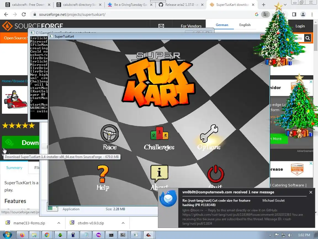Click the Google lens icon in address bar
Screen dimensions: 318x239
[x=256, y=14]
